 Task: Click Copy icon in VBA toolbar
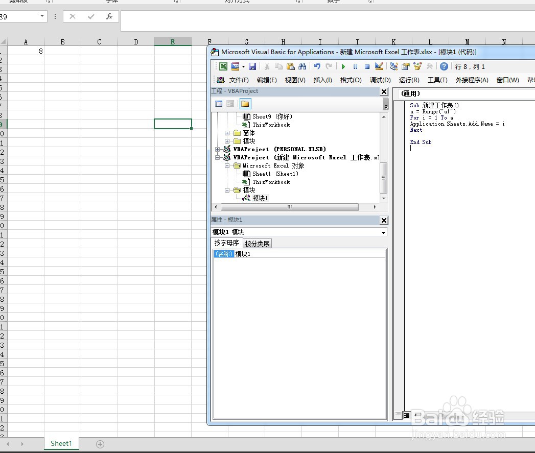pos(279,66)
